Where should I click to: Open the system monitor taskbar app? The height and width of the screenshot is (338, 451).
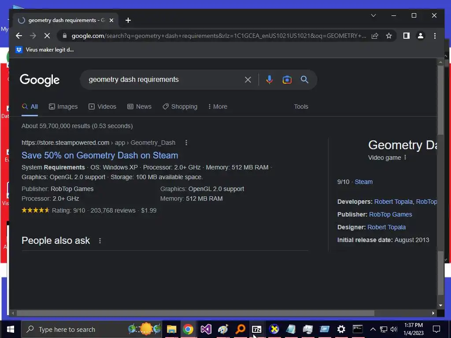coord(307,329)
